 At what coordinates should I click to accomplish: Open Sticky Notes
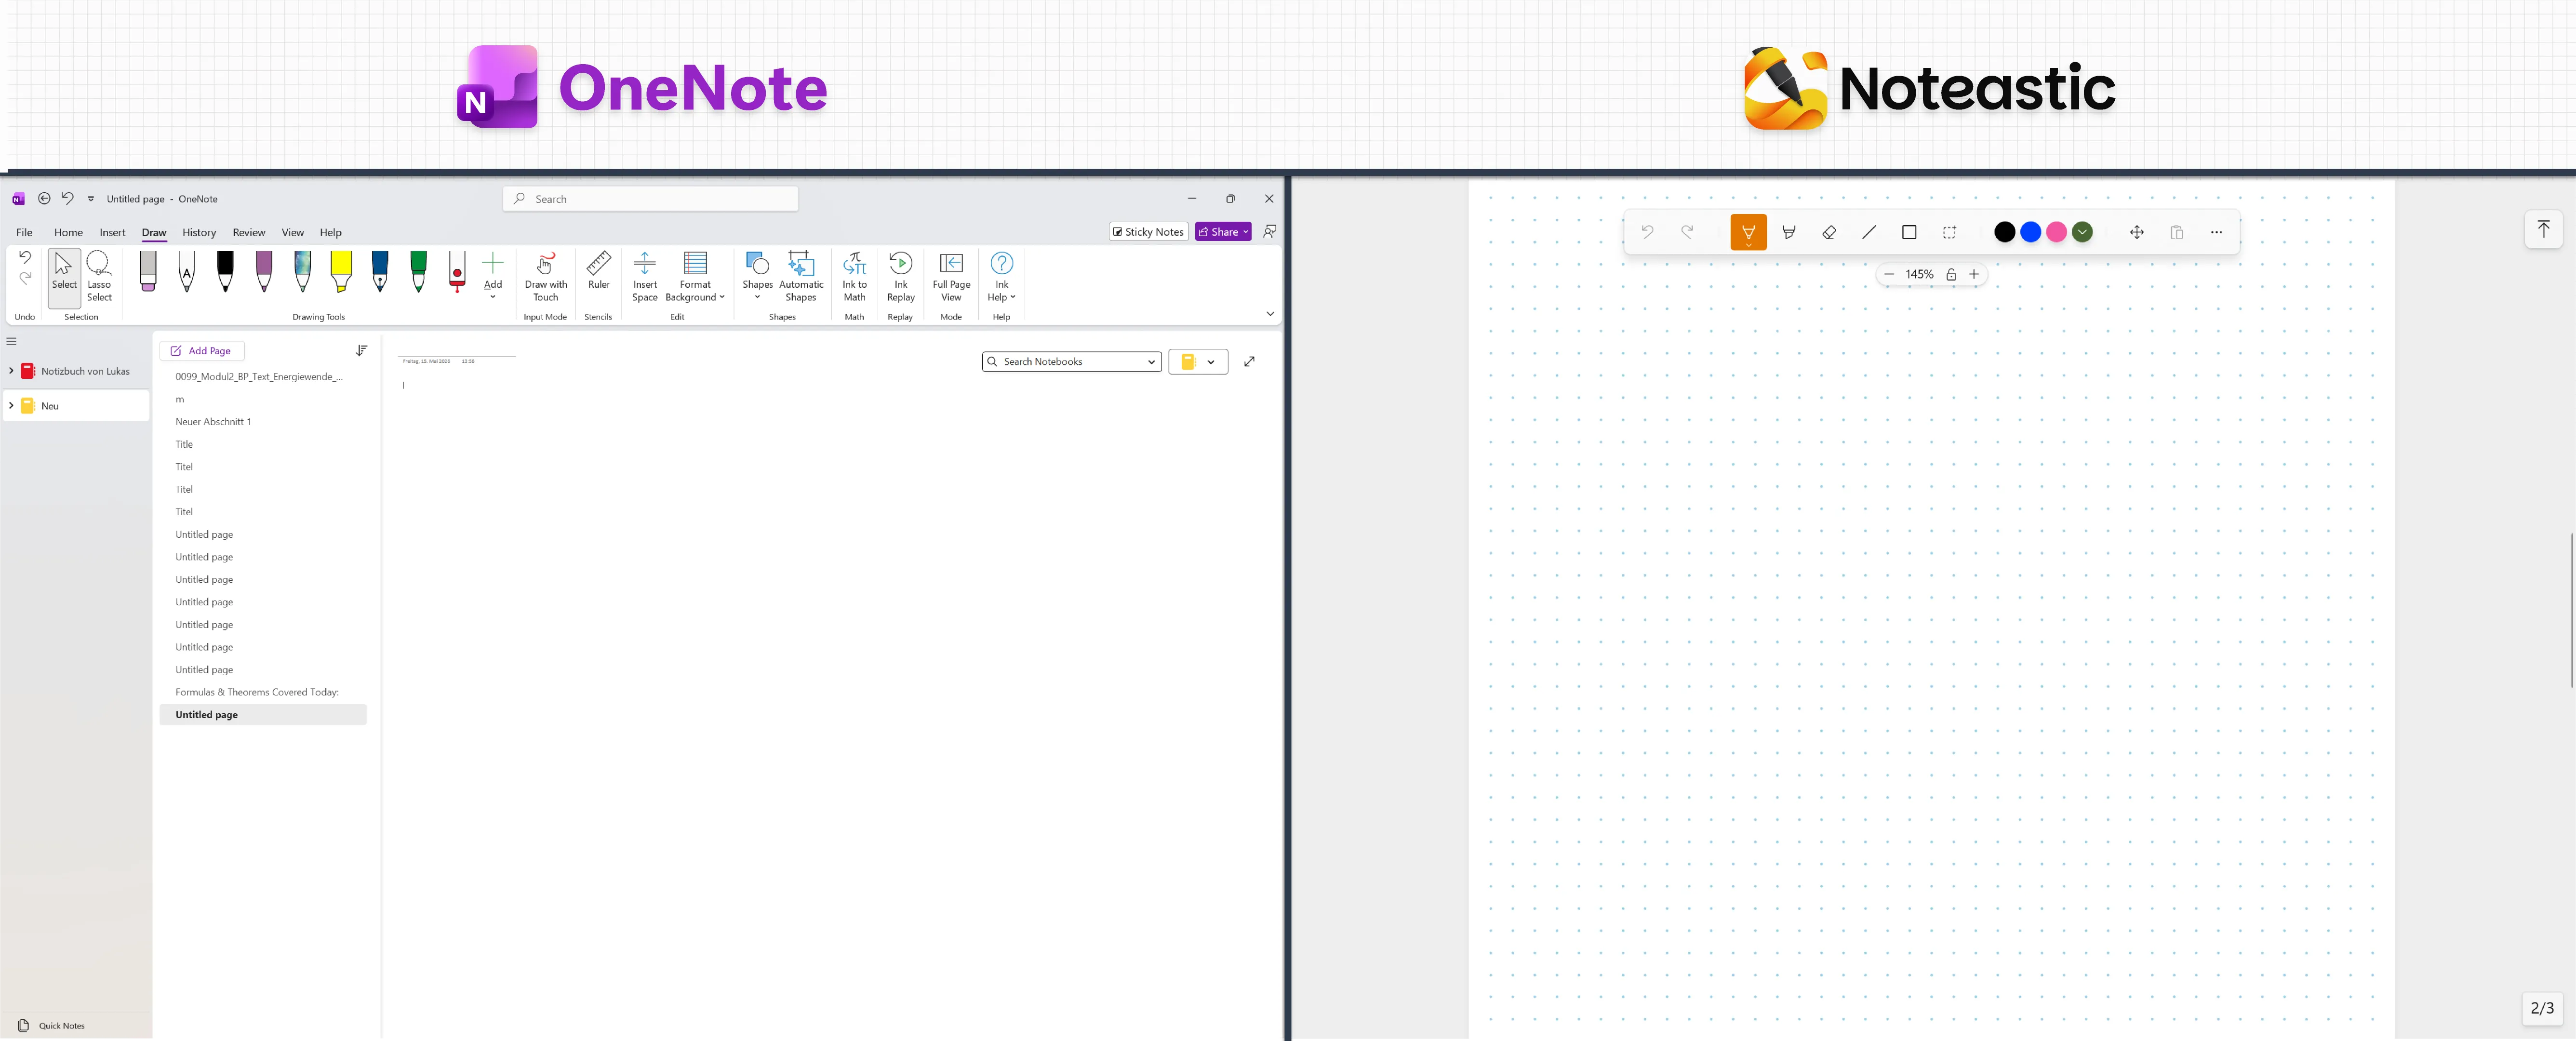[x=1148, y=232]
